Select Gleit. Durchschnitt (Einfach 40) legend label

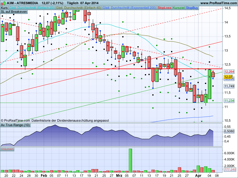79,8
